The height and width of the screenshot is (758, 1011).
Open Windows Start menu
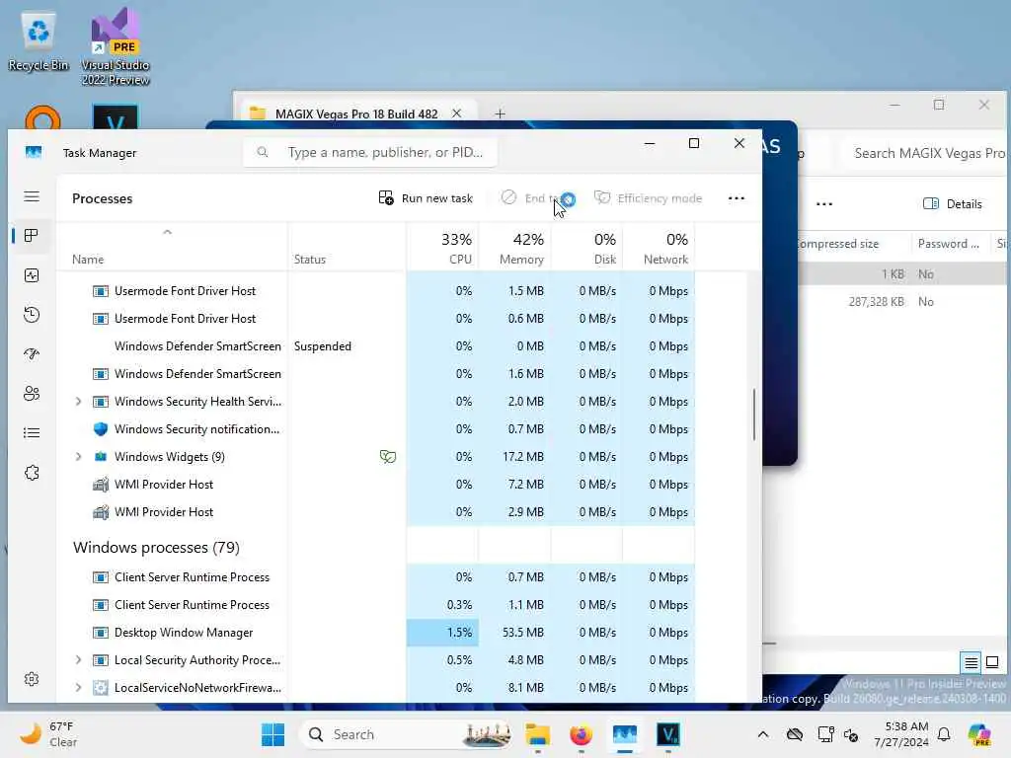(273, 734)
